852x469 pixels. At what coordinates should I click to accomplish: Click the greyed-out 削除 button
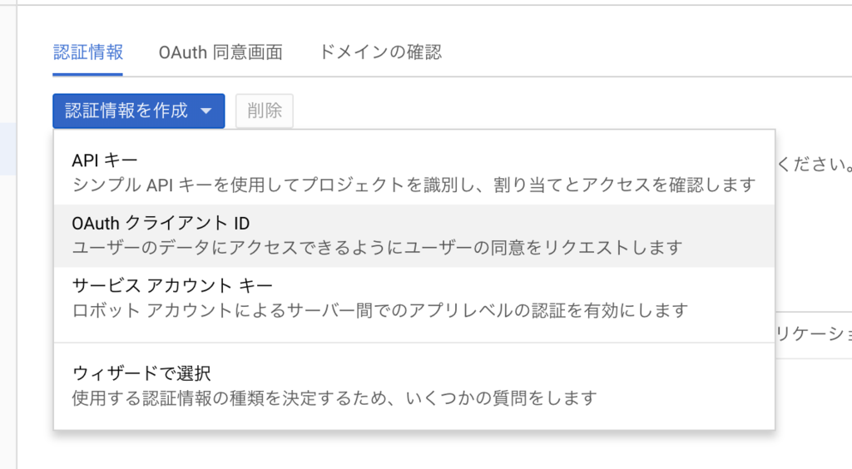(x=264, y=111)
